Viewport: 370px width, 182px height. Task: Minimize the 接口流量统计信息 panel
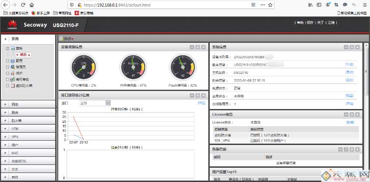pyautogui.click(x=192, y=95)
